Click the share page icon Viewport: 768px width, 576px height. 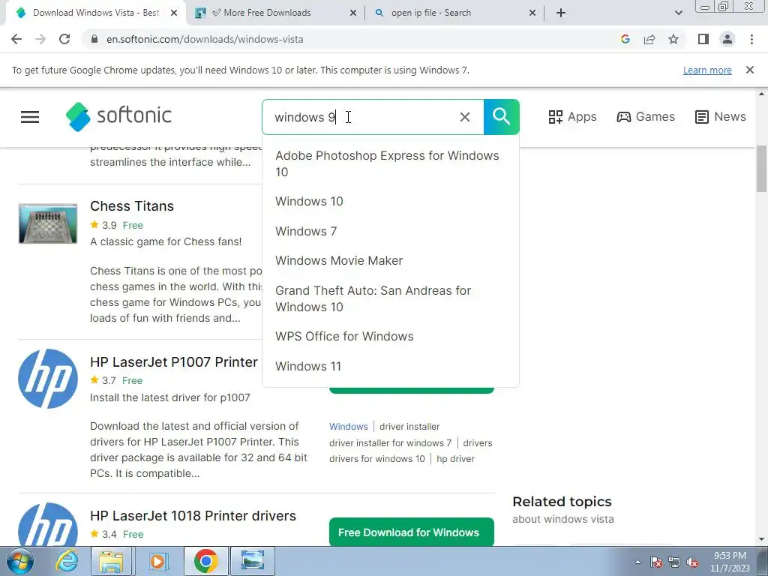click(x=649, y=39)
